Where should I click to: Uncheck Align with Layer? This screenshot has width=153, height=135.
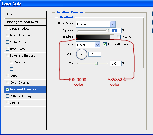click(105, 44)
